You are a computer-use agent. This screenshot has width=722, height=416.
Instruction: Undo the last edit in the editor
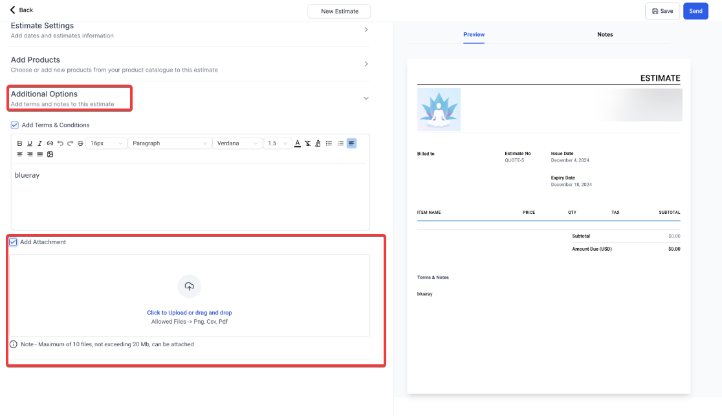click(x=60, y=143)
